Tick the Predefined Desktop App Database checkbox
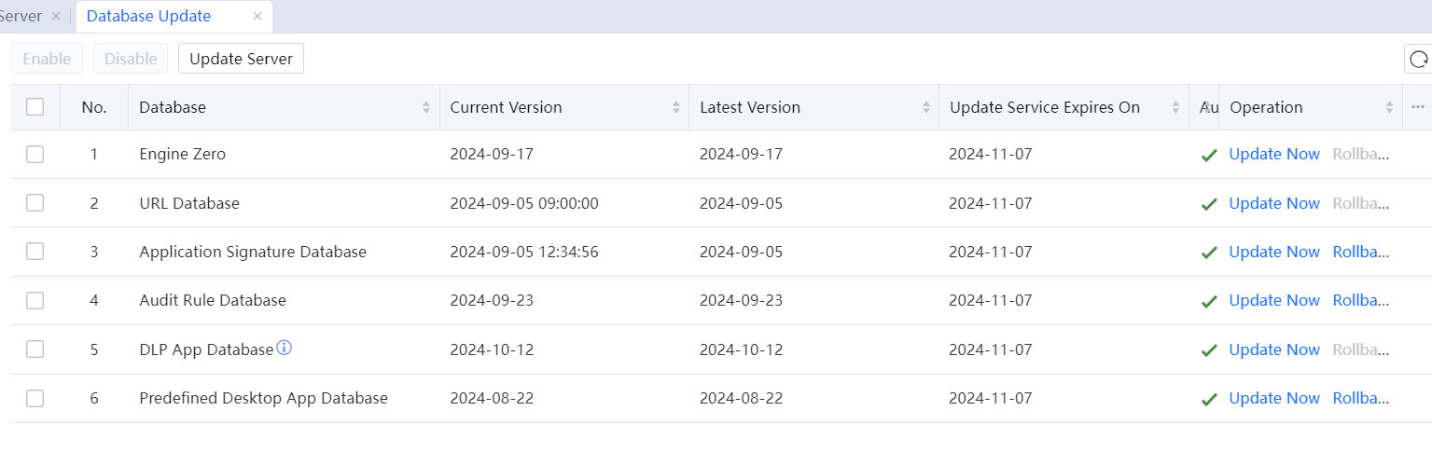The image size is (1432, 452). (x=35, y=398)
